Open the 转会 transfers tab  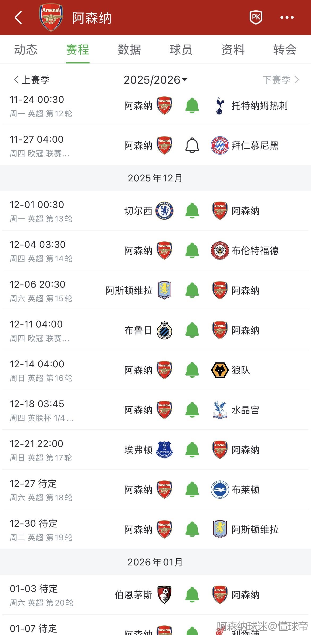tap(285, 50)
